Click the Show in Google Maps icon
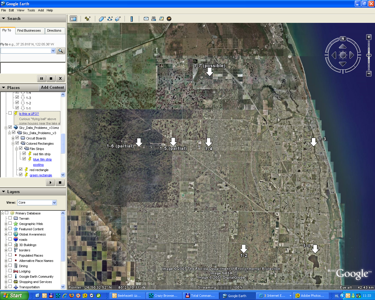This screenshot has width=375, height=300. (x=161, y=19)
